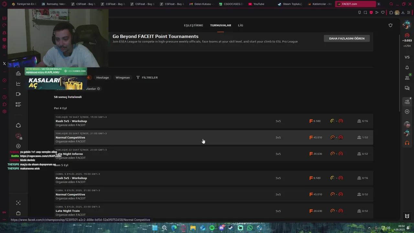414x233 pixels.
Task: Click 1/32 participants in Normal Competitive row
Action: (363, 138)
